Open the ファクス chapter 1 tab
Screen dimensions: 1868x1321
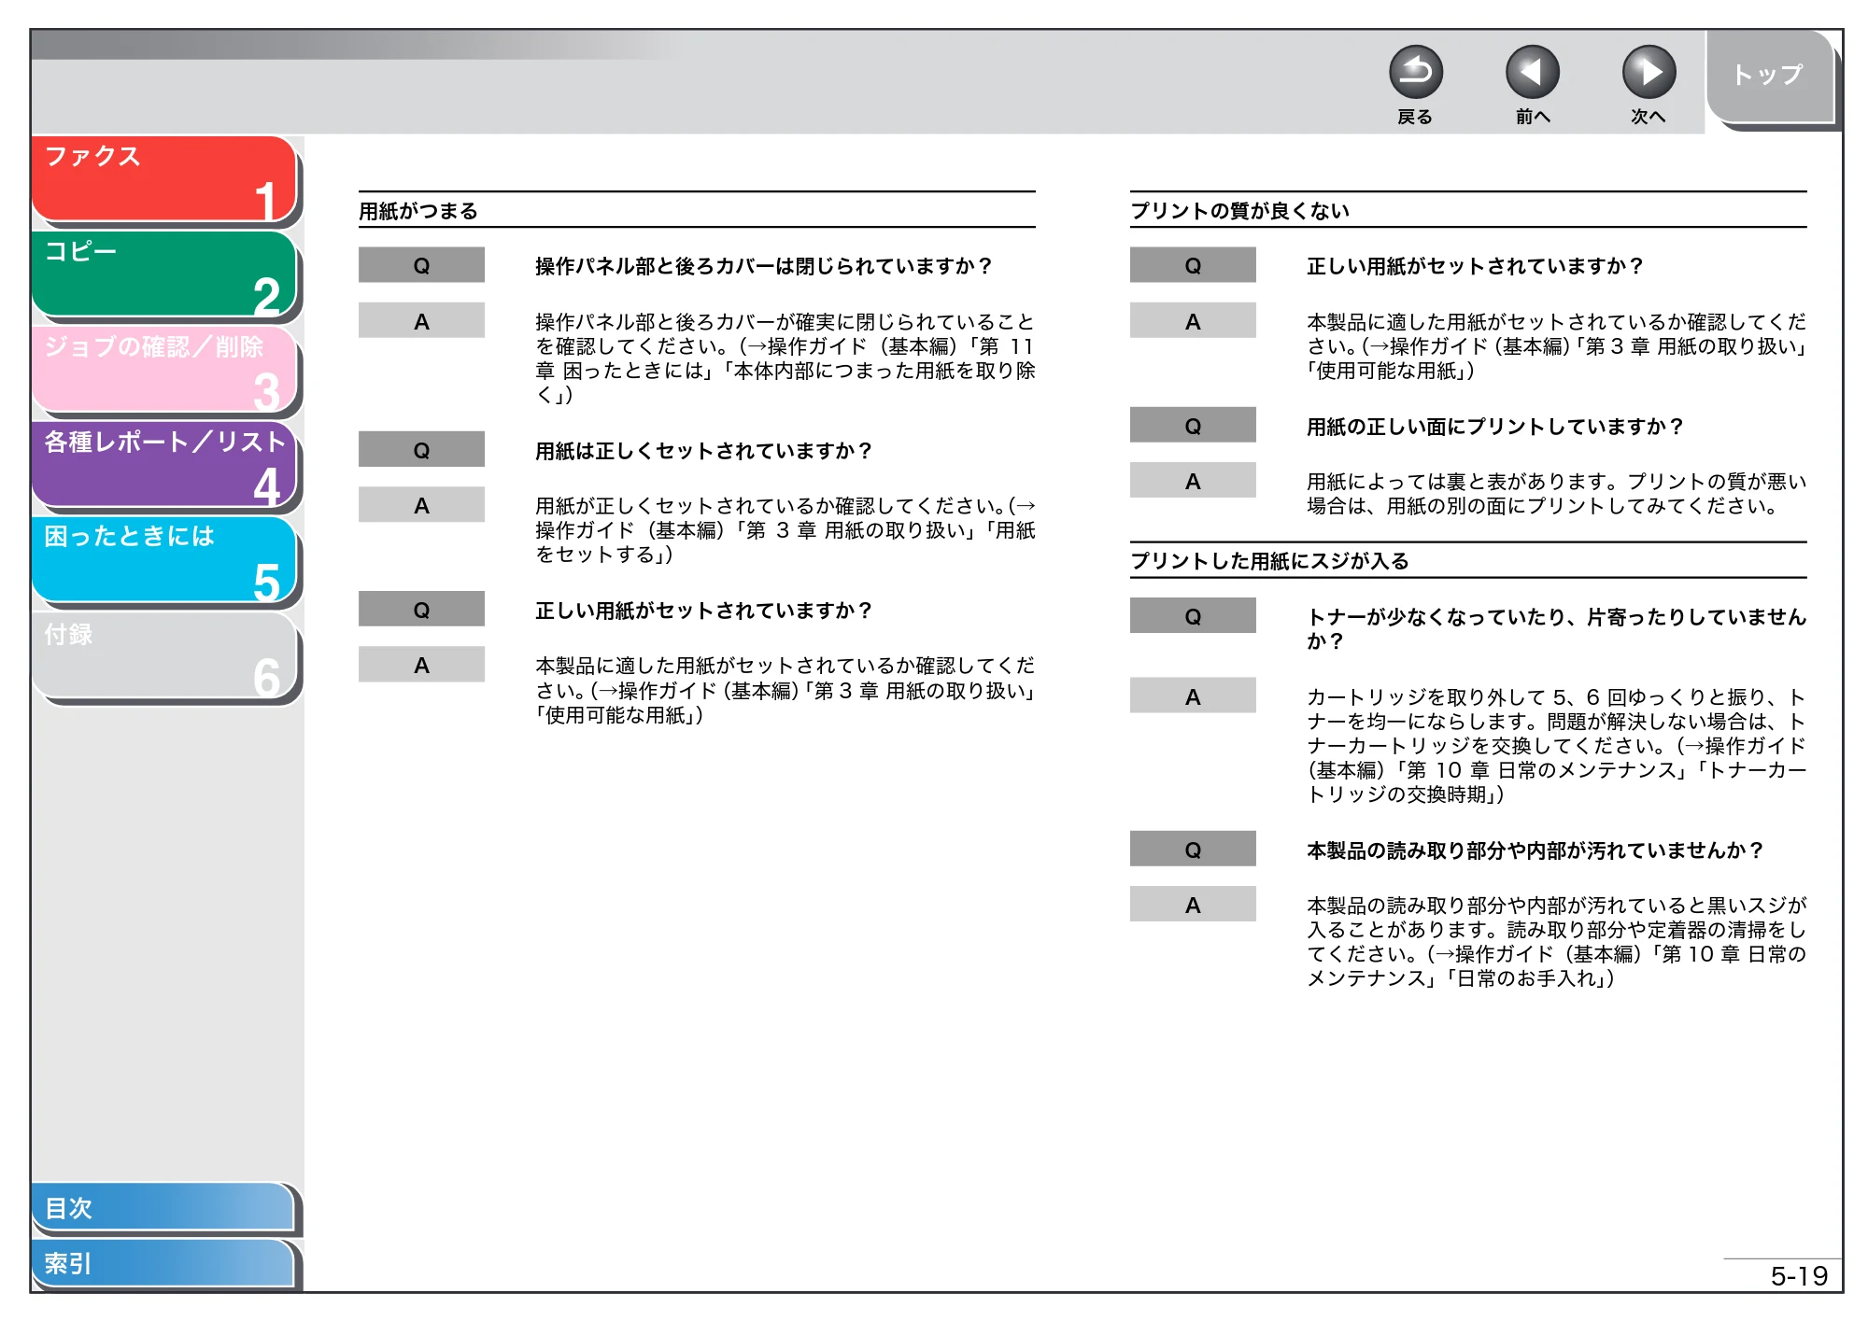[x=163, y=179]
